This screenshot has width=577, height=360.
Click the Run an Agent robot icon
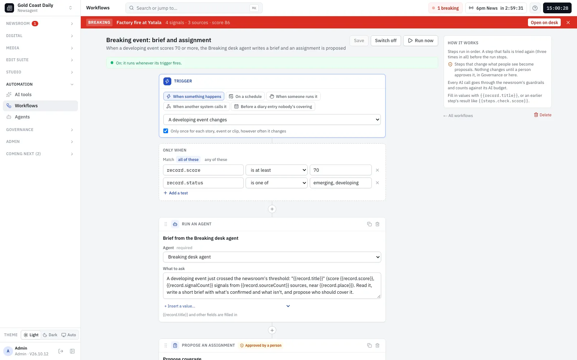[175, 224]
